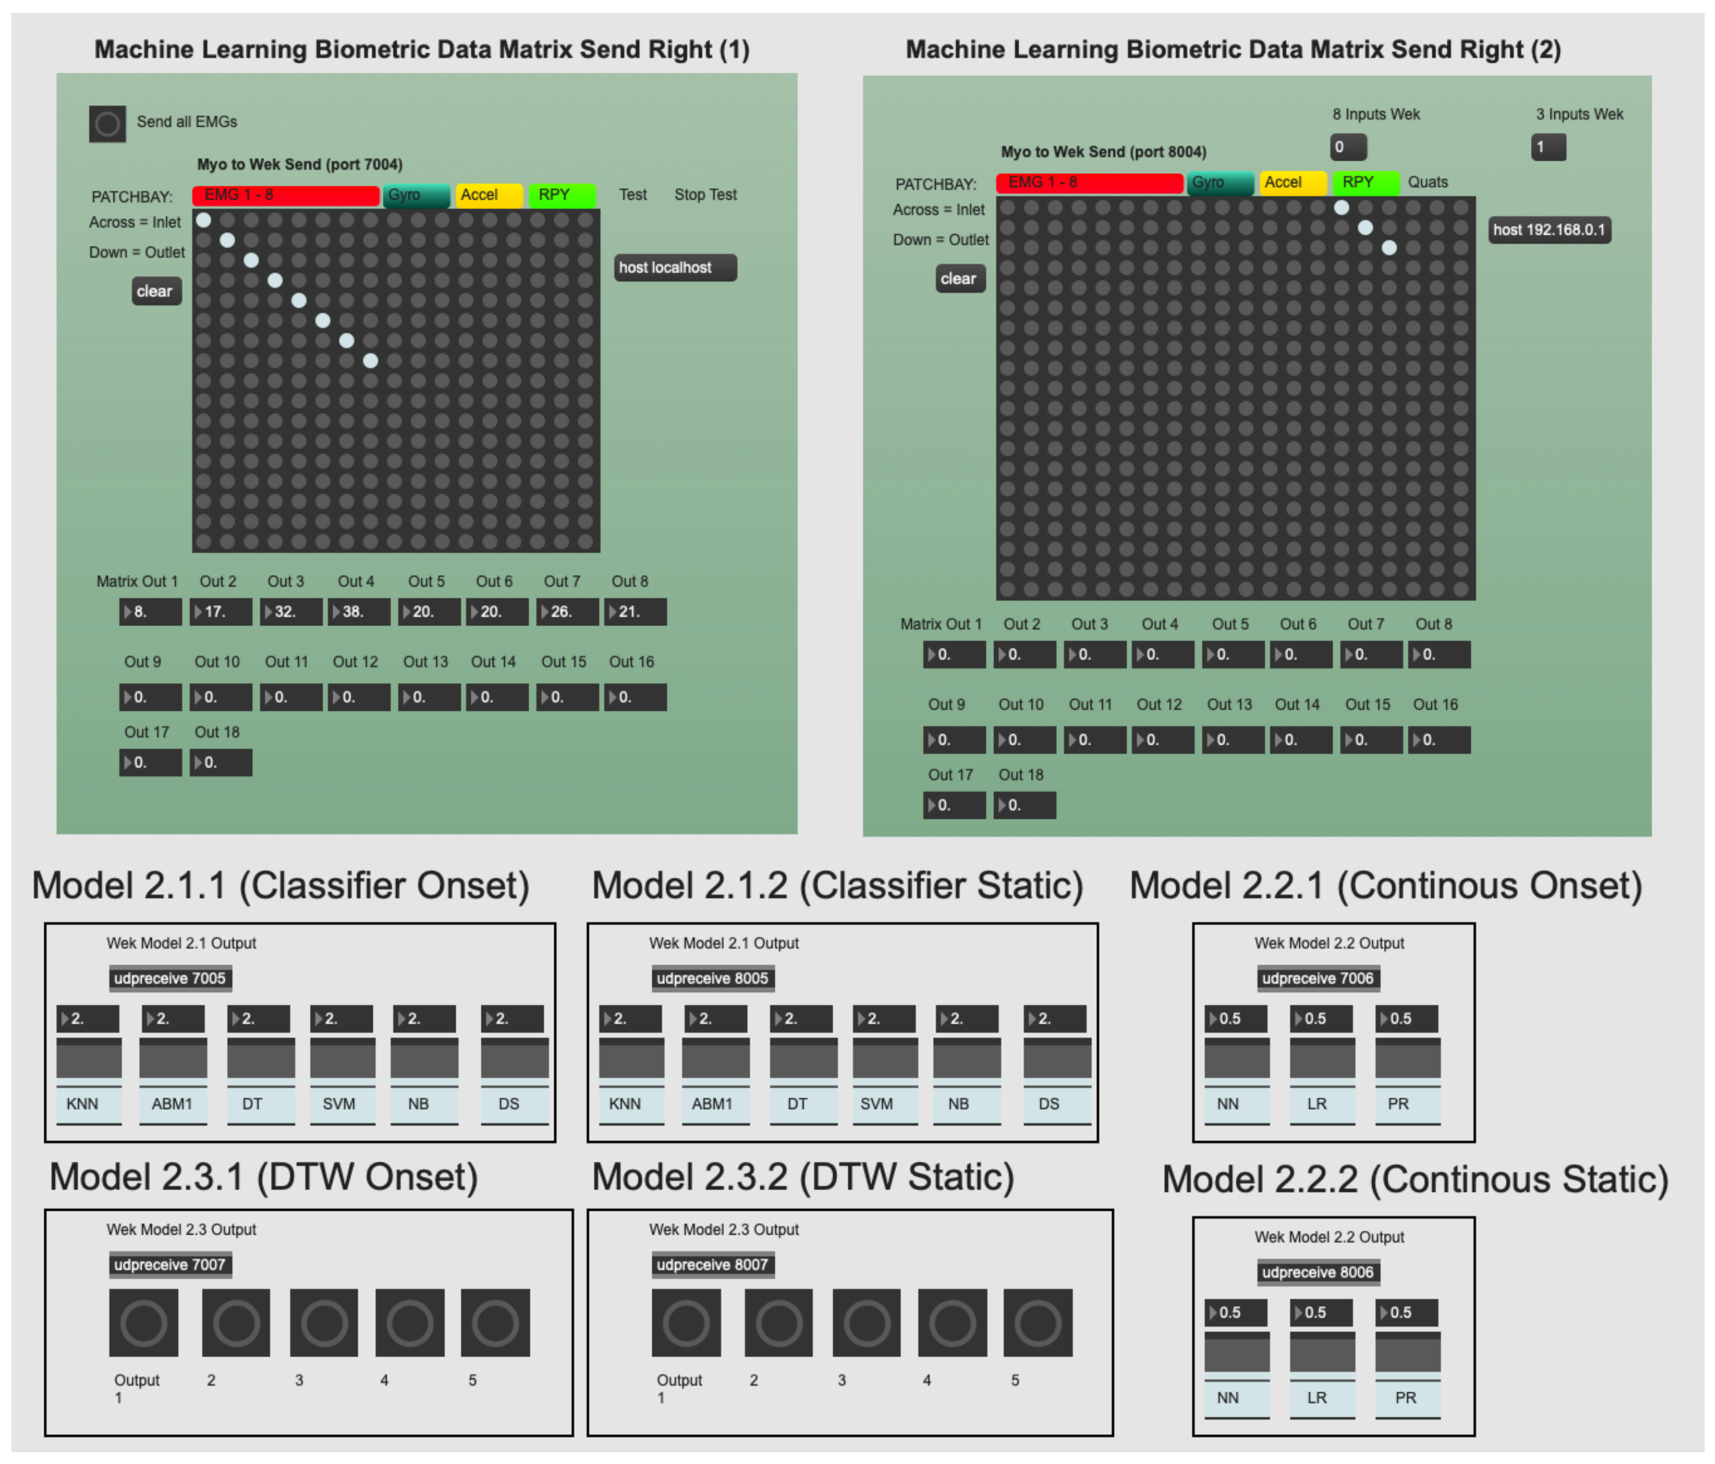Click DTW Onset output 5 bang button
Screen dimensions: 1715x1464
[x=495, y=1322]
